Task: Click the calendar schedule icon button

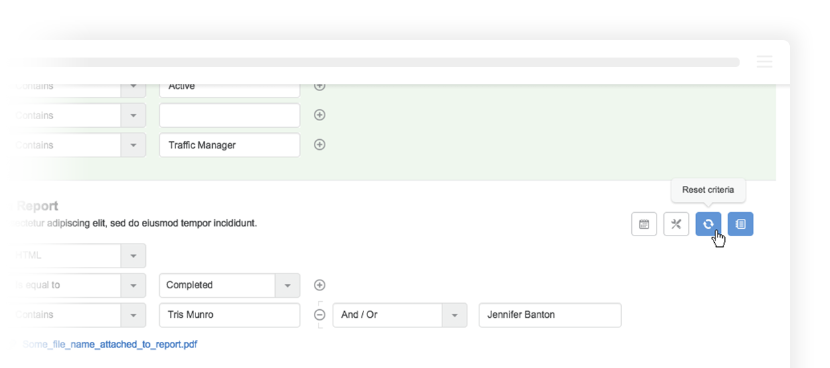Action: pos(644,224)
